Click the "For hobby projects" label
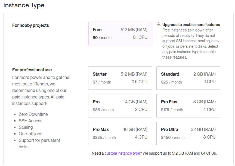 click(x=30, y=25)
